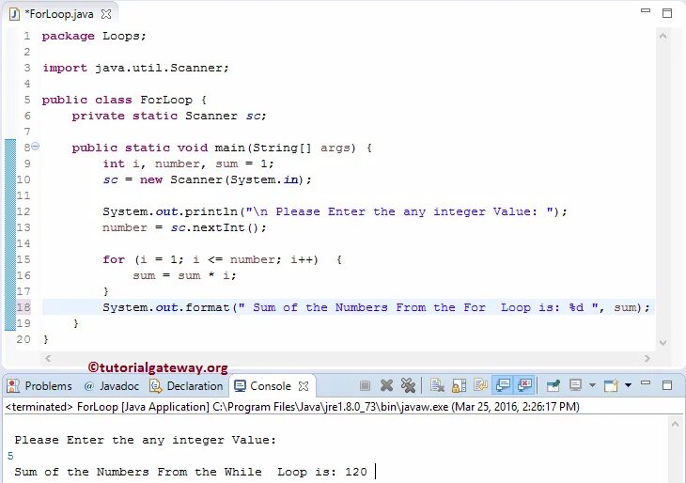Click the editor vertical scrollbar up arrow

pos(663,36)
